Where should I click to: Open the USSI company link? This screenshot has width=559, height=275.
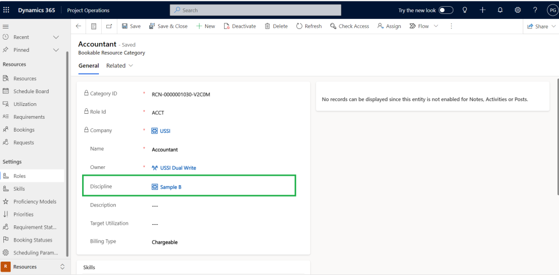[165, 131]
